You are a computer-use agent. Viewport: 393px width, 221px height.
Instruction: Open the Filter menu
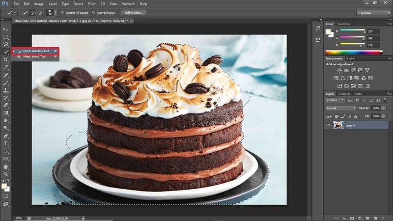93,3
